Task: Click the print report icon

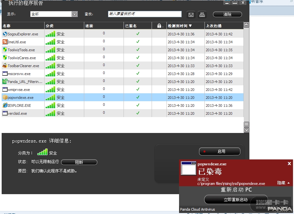Action: click(x=202, y=15)
